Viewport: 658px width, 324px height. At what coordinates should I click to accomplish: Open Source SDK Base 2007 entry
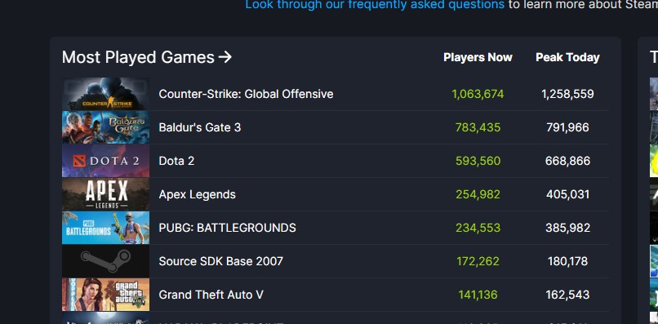(x=220, y=261)
